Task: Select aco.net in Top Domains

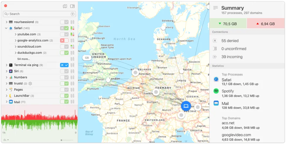Action: 241,125
